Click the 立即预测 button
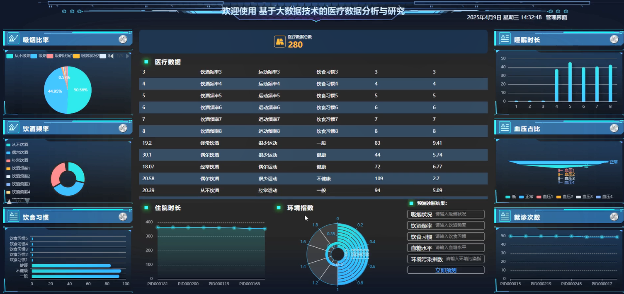Screen dimensions: 624x294 446,270
